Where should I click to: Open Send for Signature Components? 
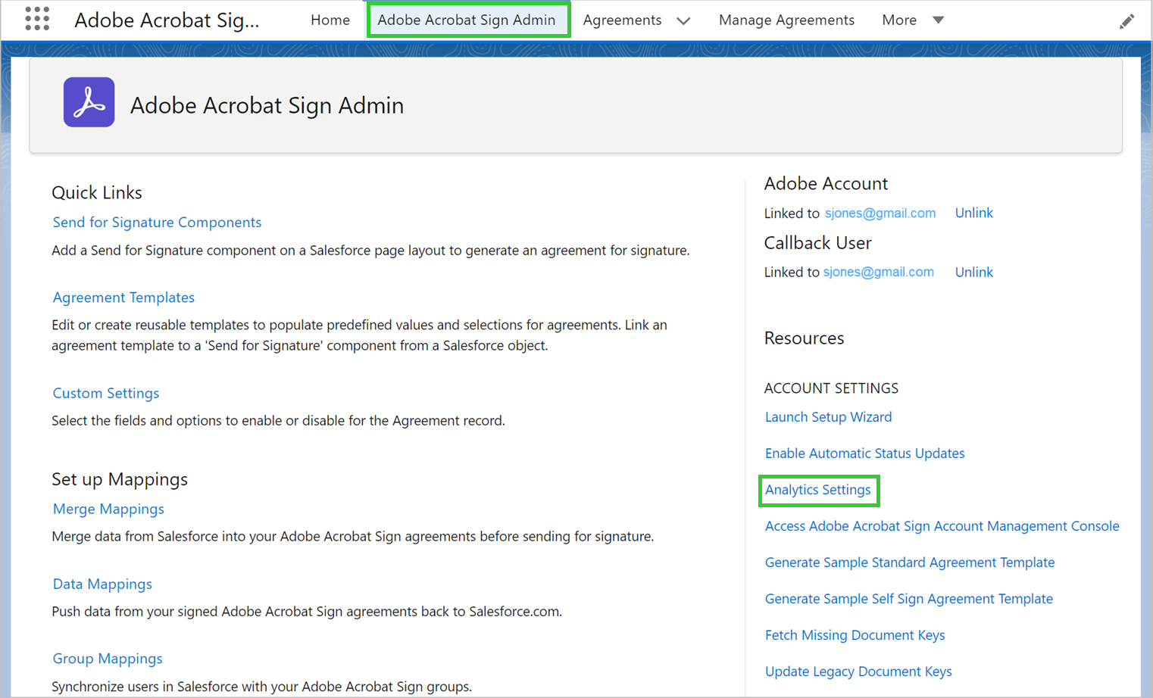pyautogui.click(x=157, y=222)
